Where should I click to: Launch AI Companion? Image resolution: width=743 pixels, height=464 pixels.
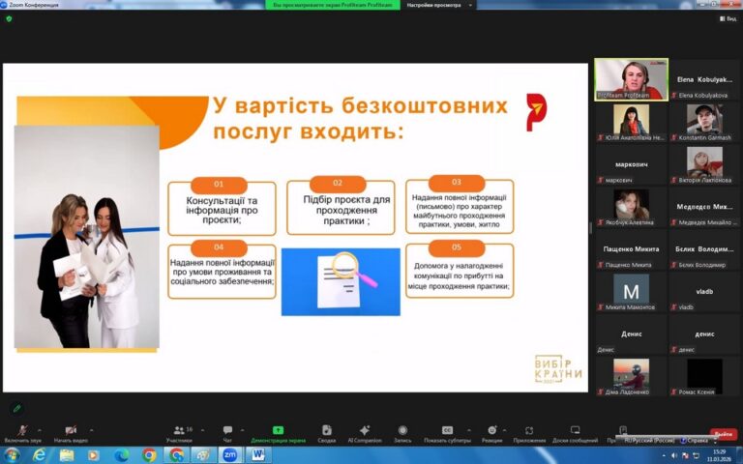pos(365,432)
